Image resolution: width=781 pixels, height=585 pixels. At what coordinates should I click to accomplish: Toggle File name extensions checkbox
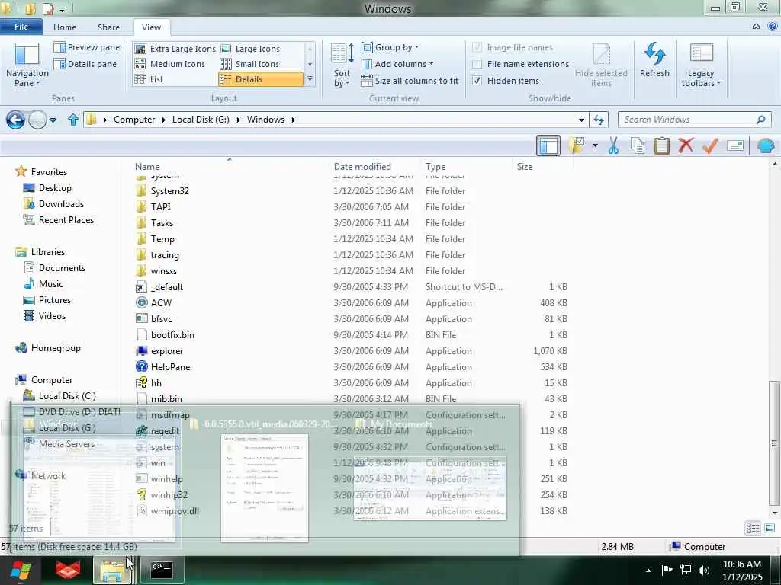click(477, 64)
